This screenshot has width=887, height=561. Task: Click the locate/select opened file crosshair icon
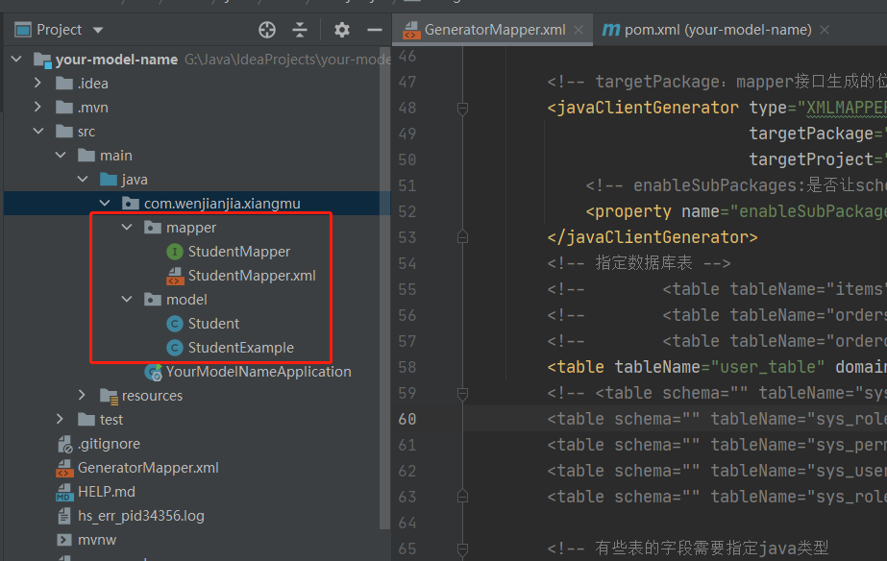tap(267, 30)
